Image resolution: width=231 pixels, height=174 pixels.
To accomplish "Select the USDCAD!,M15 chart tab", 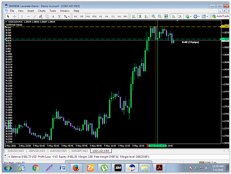I will coord(101,151).
